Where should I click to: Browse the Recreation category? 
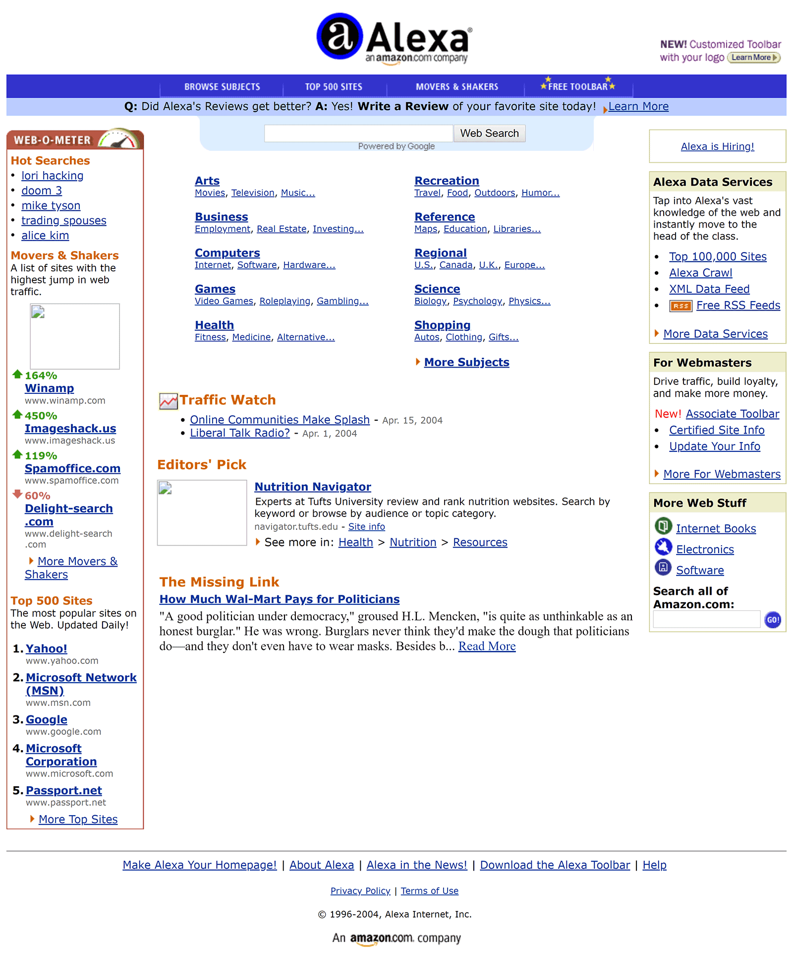tap(447, 181)
